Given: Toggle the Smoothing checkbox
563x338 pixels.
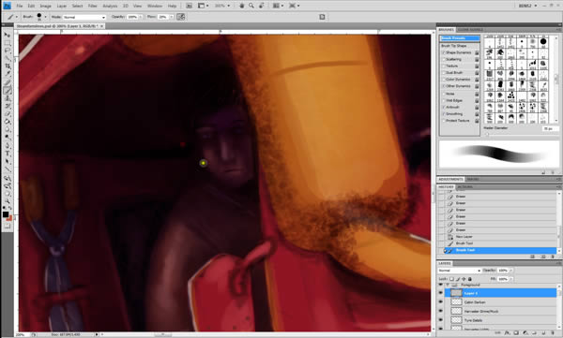Looking at the screenshot, I should (x=444, y=114).
